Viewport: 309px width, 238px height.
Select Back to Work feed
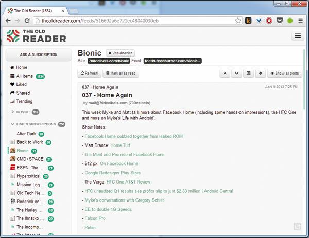[x=30, y=142]
